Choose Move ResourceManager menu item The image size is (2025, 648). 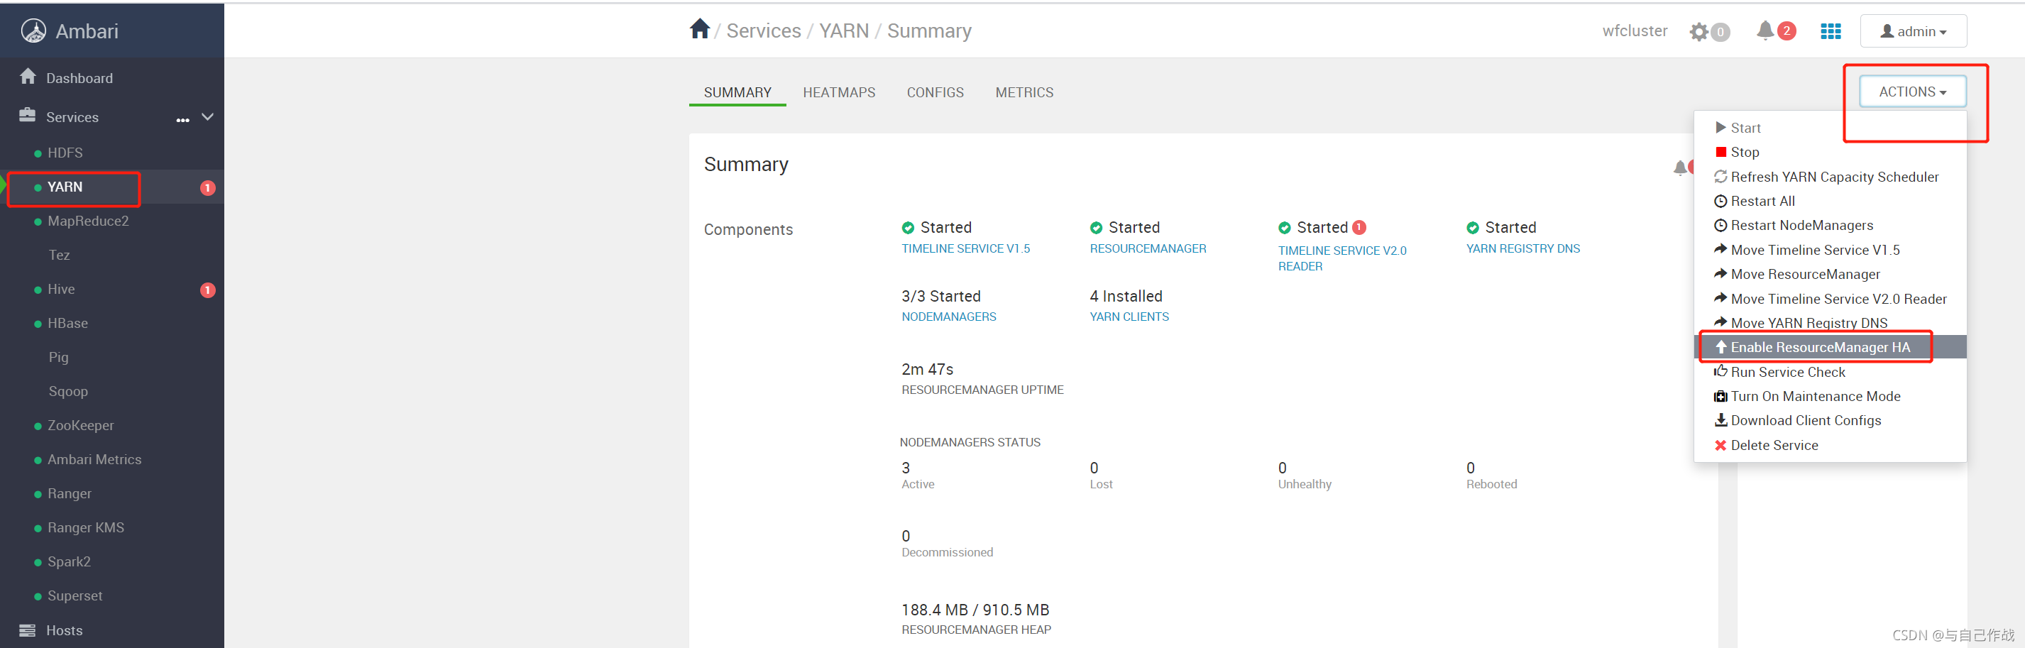click(x=1830, y=274)
